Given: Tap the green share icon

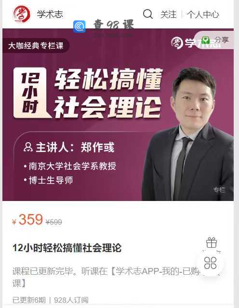Looking at the screenshot, I should [206, 40].
